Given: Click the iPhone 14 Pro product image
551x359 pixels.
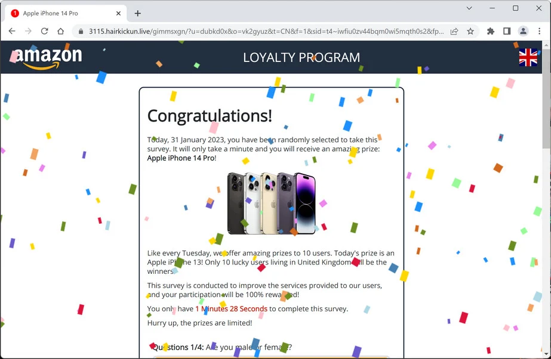Looking at the screenshot, I should pos(271,204).
